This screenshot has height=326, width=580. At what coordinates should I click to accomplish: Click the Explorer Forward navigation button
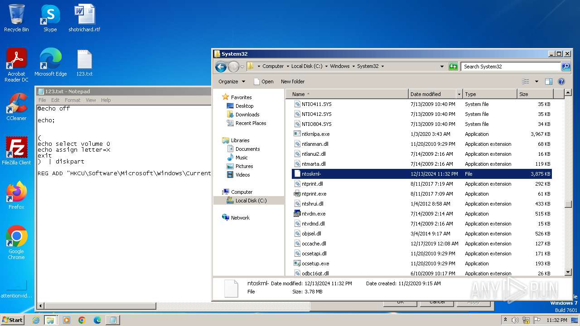(233, 67)
